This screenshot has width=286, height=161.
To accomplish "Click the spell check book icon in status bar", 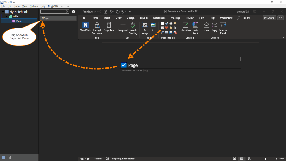I will click(x=107, y=159).
